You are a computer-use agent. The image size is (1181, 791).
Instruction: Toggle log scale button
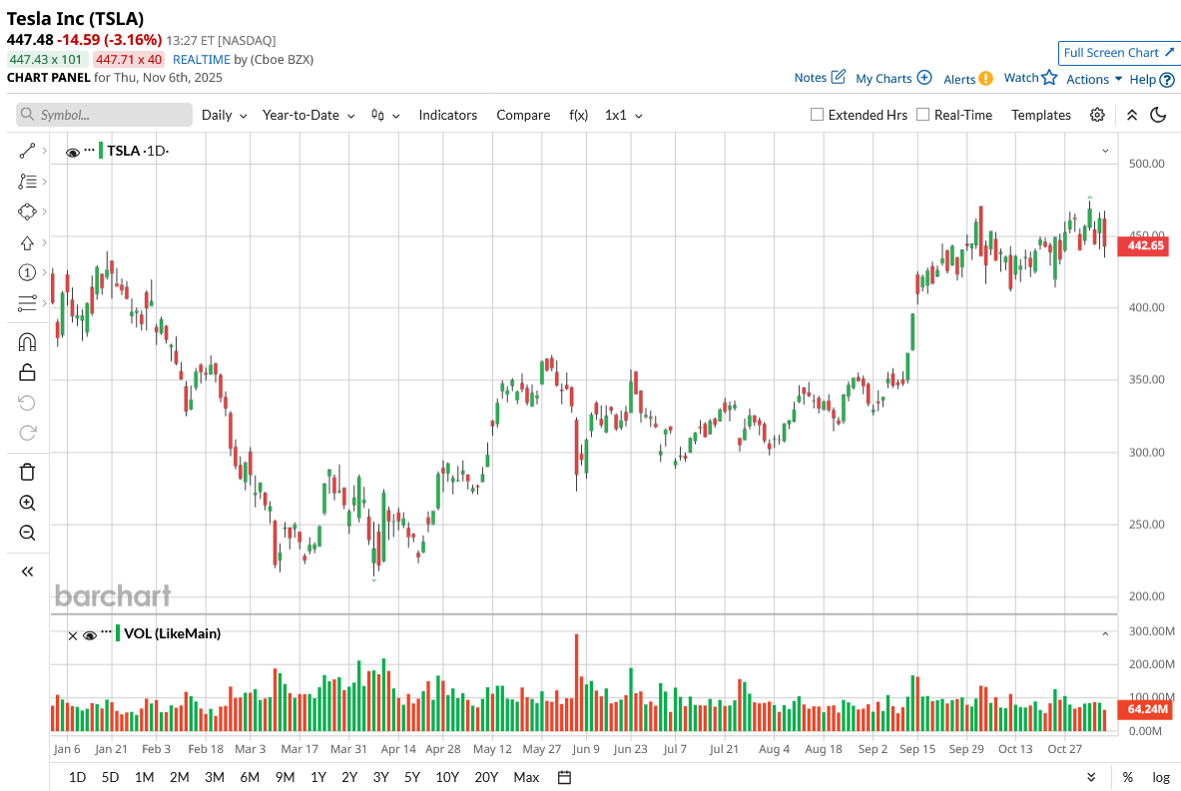pyautogui.click(x=1161, y=777)
